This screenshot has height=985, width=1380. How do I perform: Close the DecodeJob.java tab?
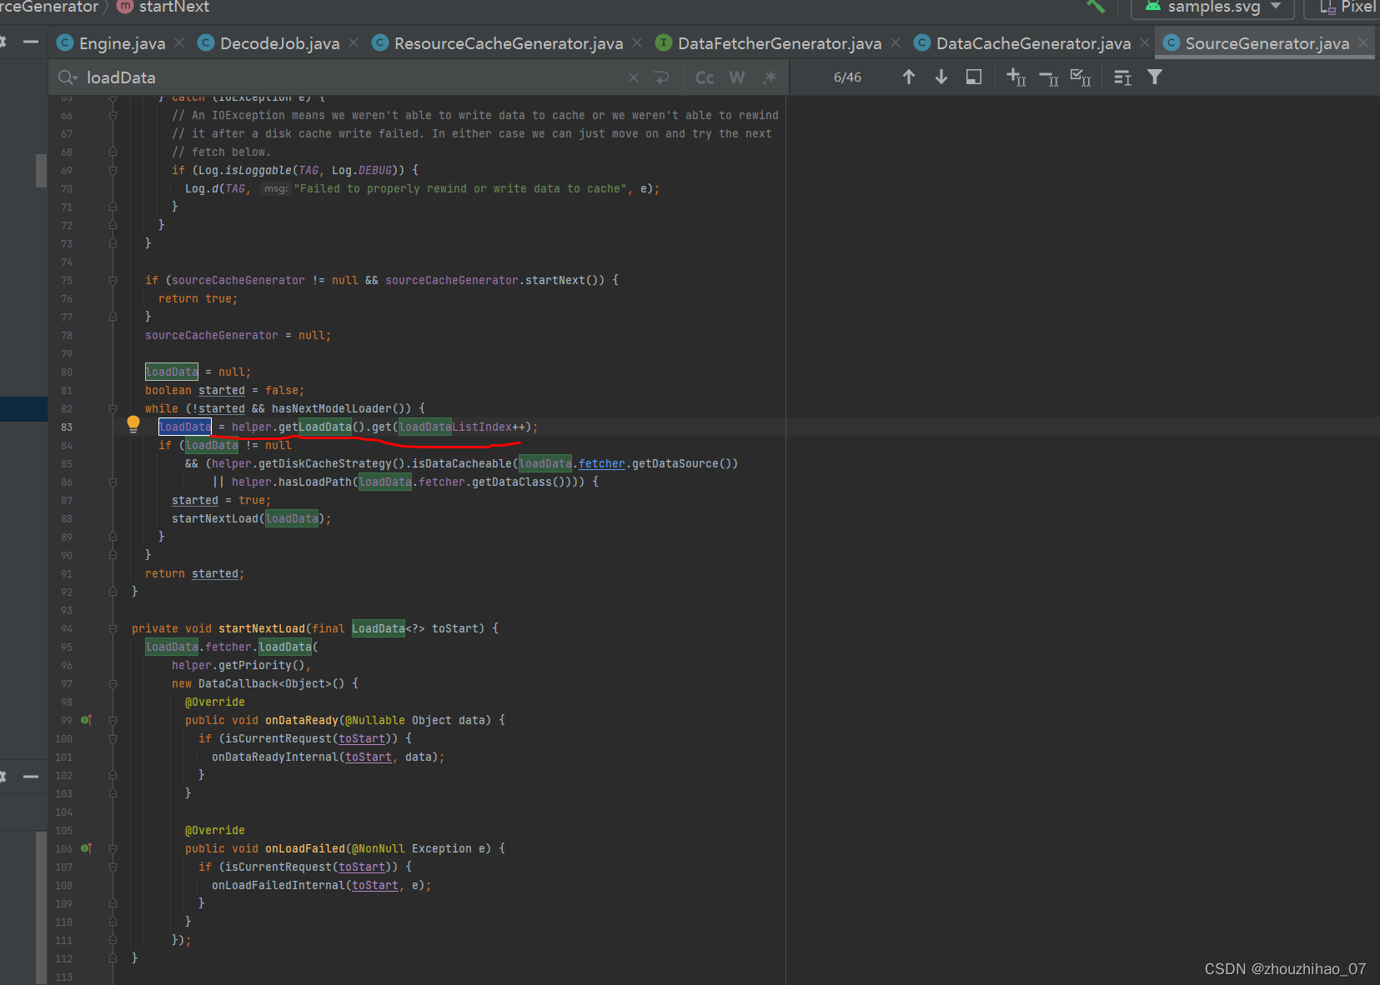(x=354, y=42)
